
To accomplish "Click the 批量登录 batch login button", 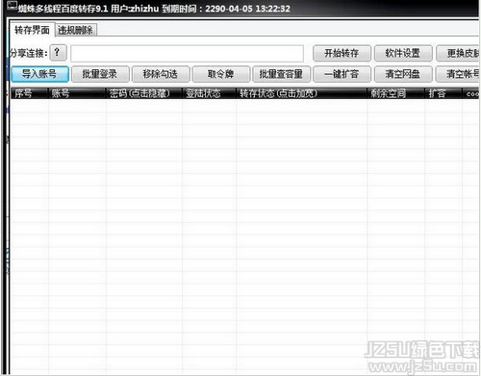I will tap(100, 74).
